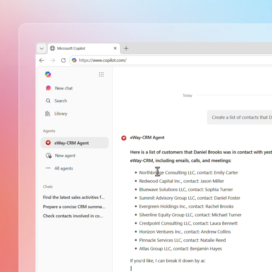Click the Copilot logo in sidebar
Image resolution: width=272 pixels, height=272 pixels.
point(48,74)
